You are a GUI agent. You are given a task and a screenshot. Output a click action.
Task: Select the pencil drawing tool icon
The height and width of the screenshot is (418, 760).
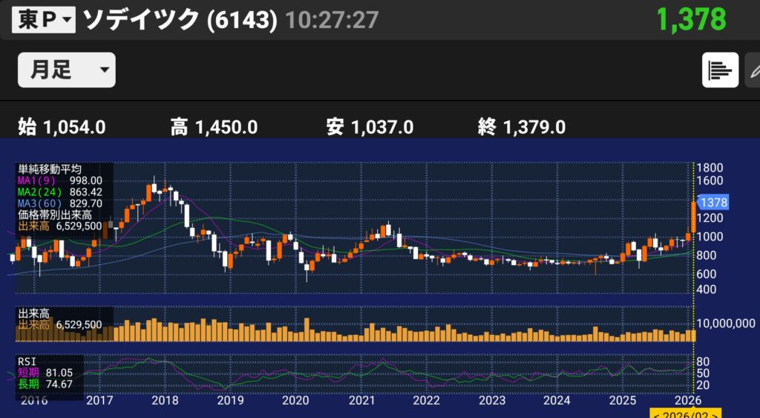coord(753,71)
